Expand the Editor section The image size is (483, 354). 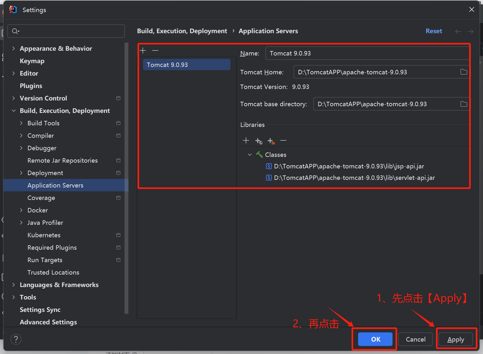pyautogui.click(x=13, y=73)
